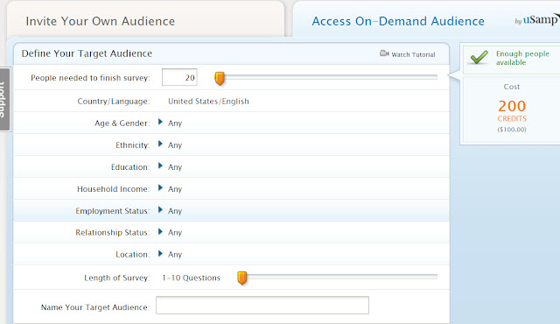The height and width of the screenshot is (324, 560).
Task: Expand the Location option
Action: click(160, 254)
